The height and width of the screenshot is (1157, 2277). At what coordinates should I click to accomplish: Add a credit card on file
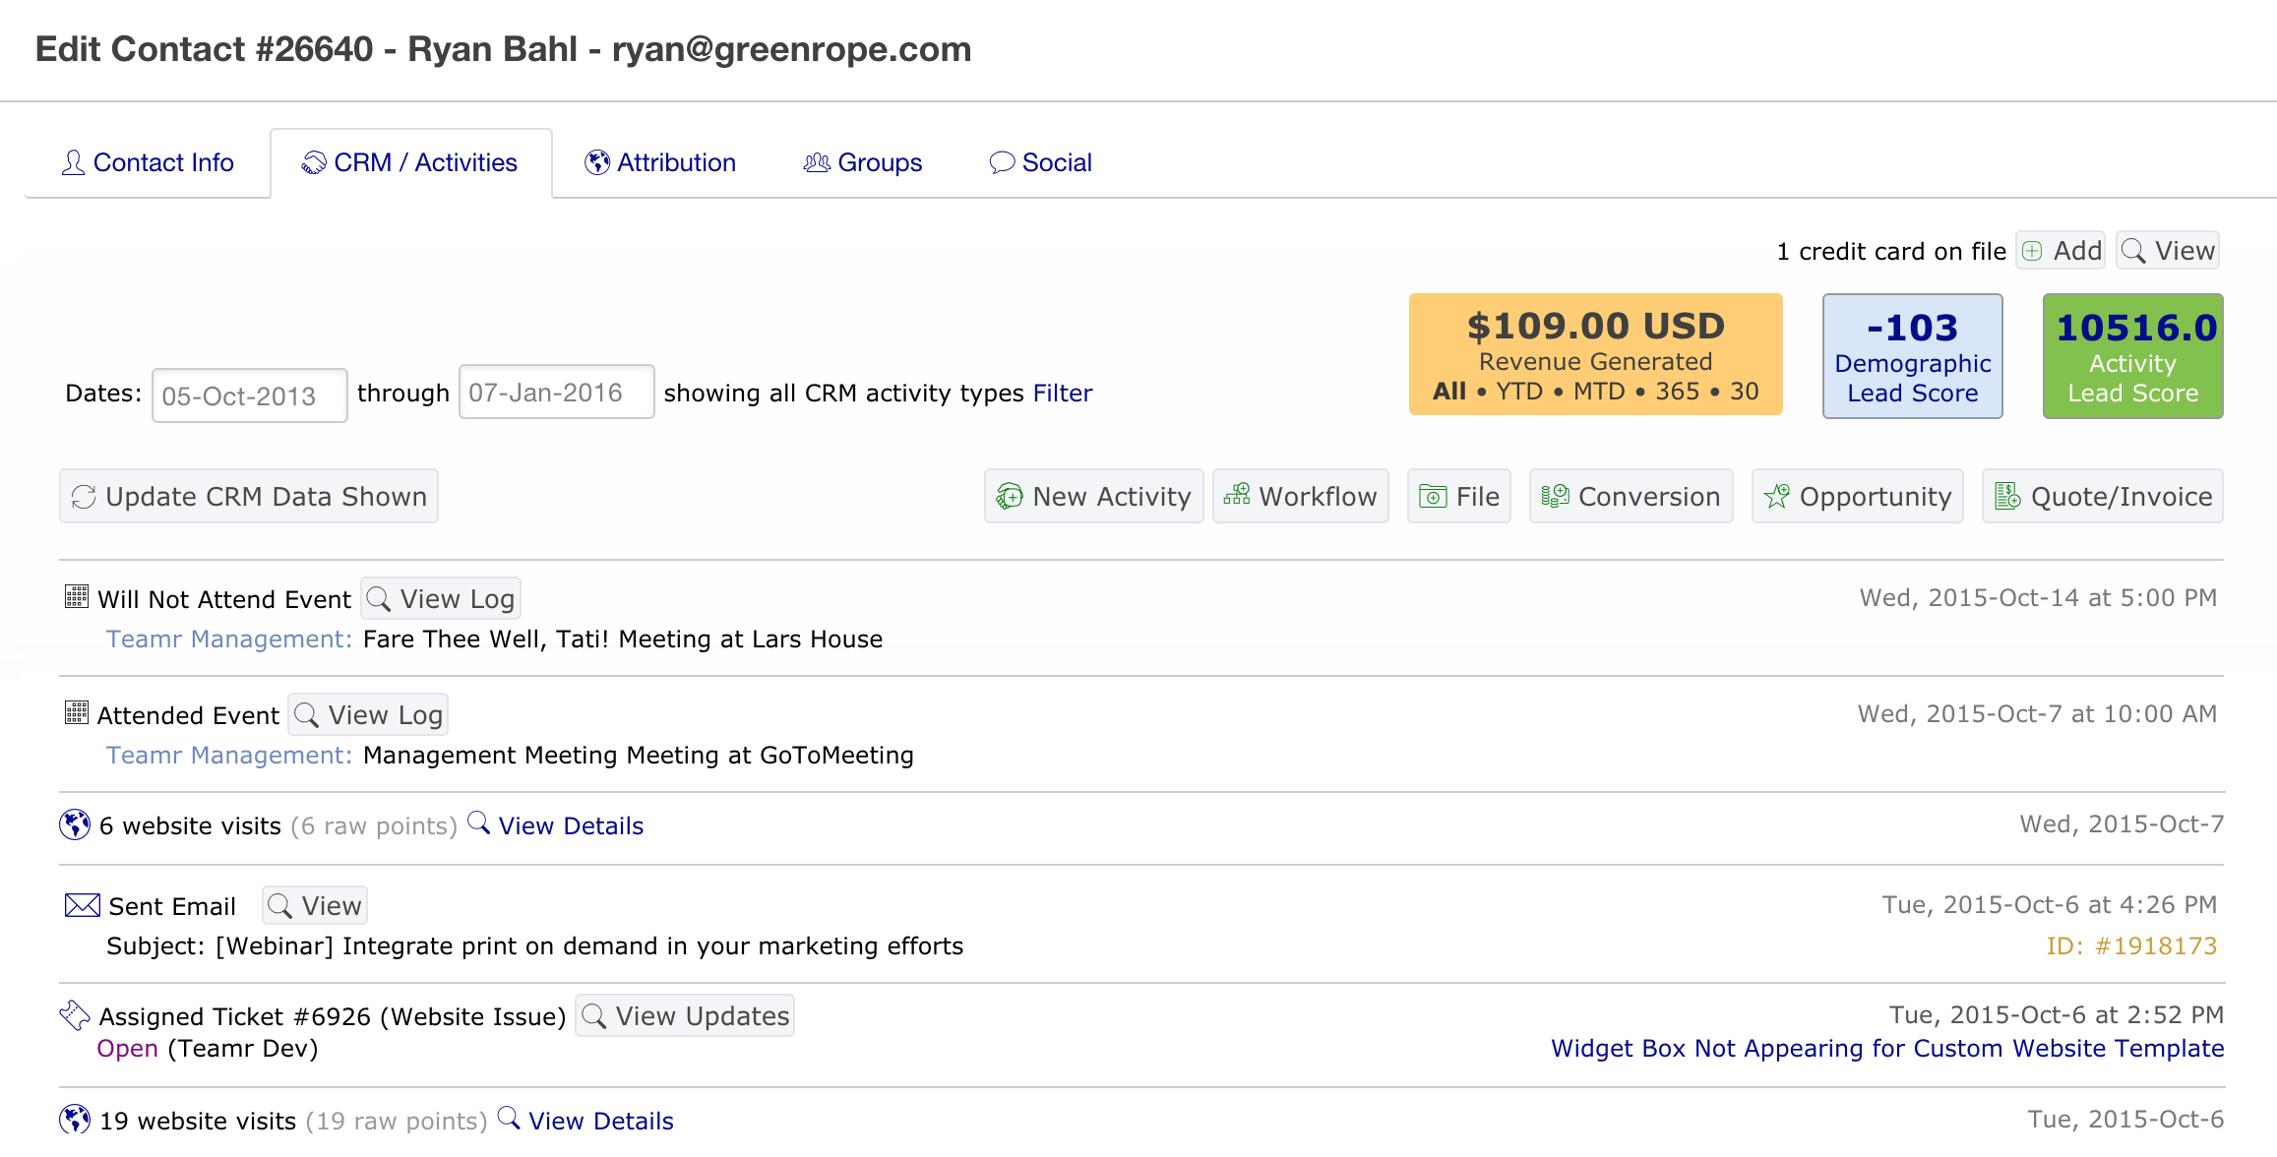point(2061,251)
